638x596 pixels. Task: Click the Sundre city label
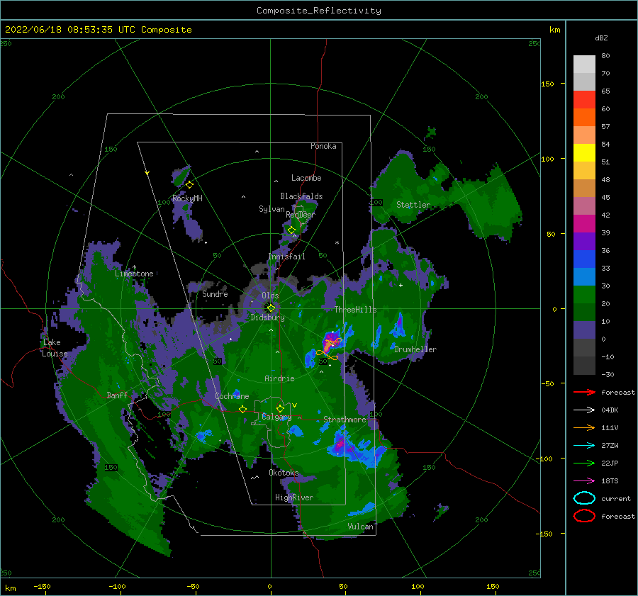click(215, 293)
